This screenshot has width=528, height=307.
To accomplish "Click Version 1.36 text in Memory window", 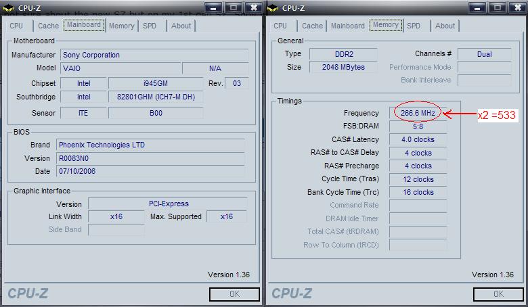I will (x=493, y=275).
